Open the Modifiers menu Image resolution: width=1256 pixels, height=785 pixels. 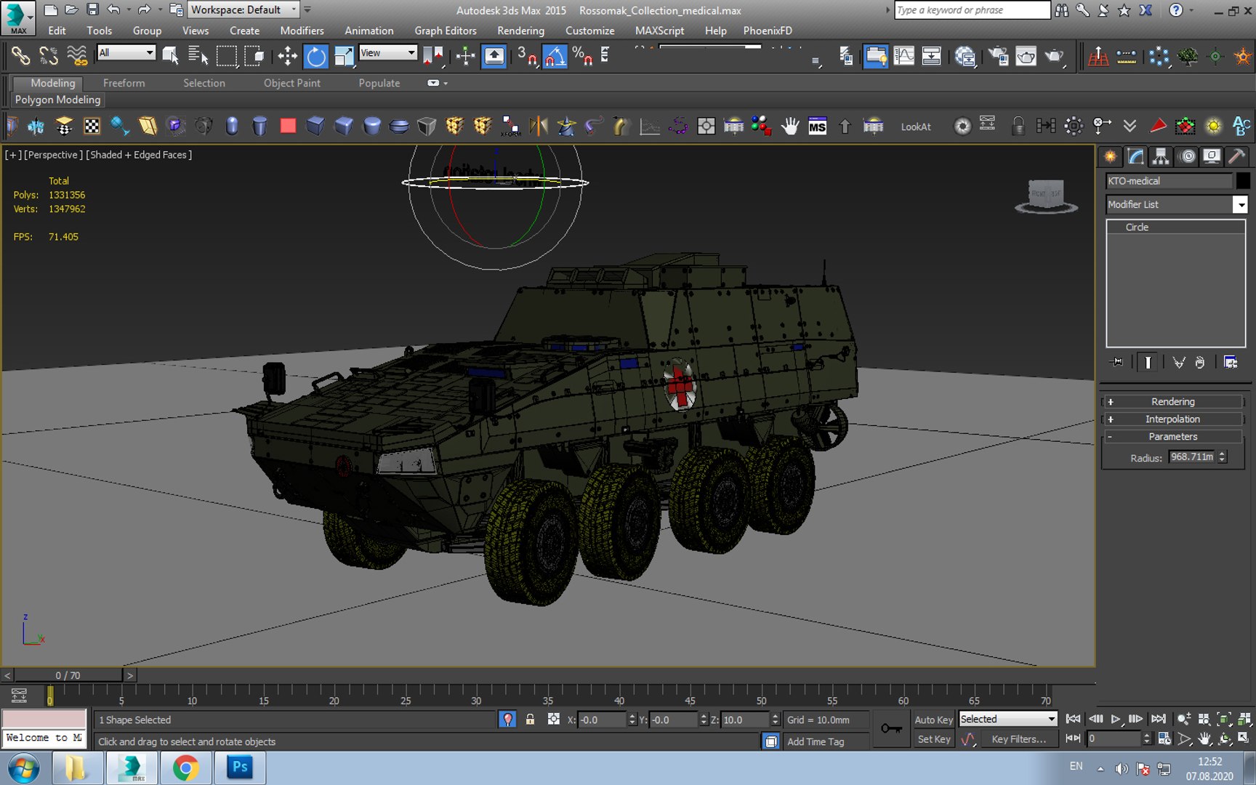302,31
